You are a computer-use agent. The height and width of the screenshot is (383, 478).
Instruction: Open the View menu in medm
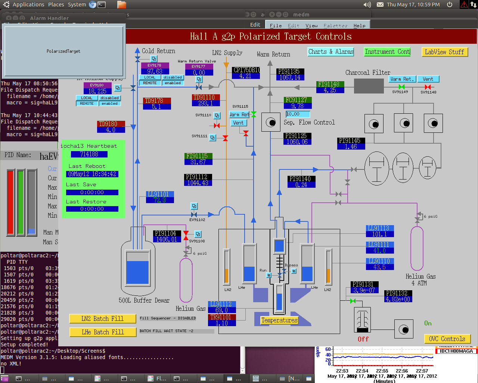tap(311, 26)
